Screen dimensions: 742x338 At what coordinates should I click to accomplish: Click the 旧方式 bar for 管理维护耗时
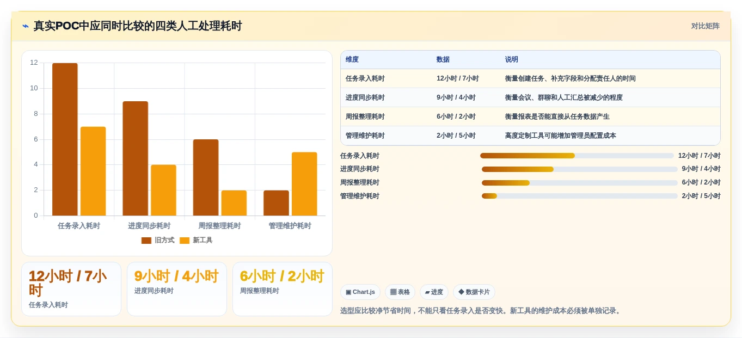(x=276, y=203)
